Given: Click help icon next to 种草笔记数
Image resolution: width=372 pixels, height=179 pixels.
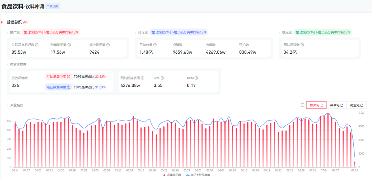Looking at the screenshot, I should coord(69,45).
